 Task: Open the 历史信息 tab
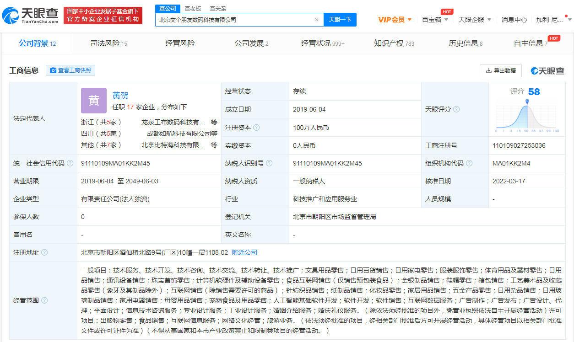pos(466,43)
